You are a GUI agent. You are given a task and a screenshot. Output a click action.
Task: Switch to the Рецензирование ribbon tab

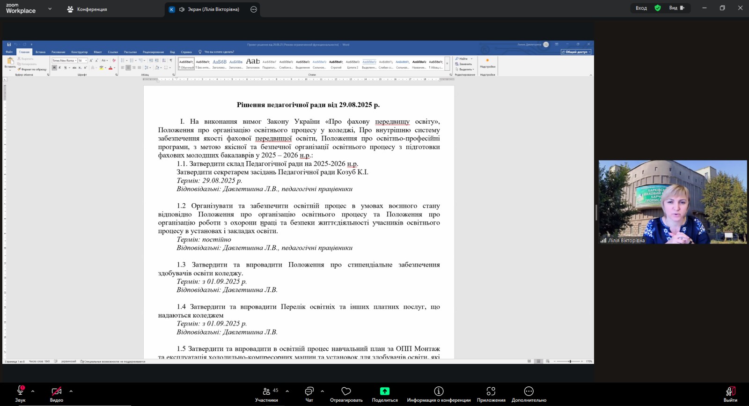click(154, 52)
